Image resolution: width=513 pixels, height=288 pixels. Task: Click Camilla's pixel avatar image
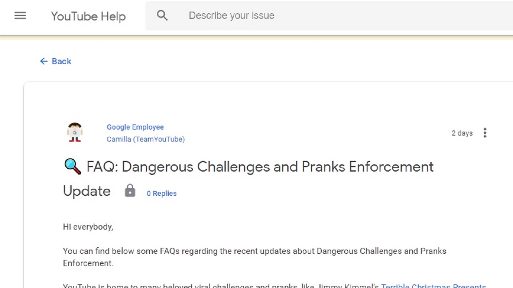75,132
